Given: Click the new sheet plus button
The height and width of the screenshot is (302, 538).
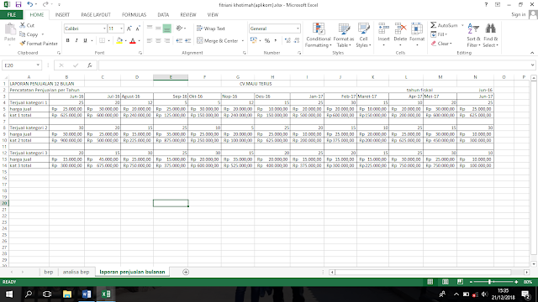Looking at the screenshot, I should 186,272.
